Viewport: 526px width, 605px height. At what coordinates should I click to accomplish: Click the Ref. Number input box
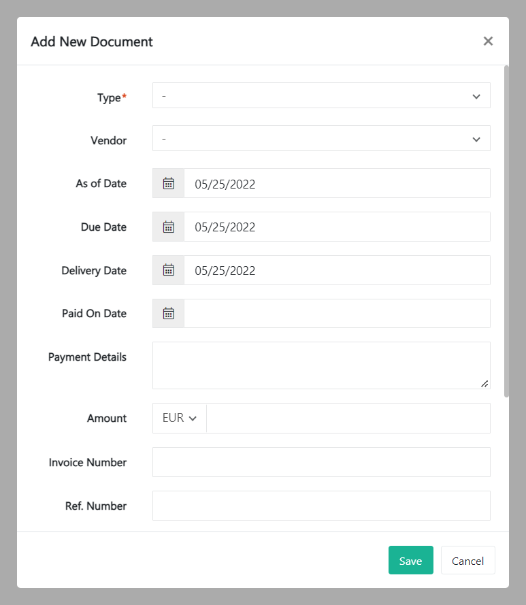coord(321,506)
